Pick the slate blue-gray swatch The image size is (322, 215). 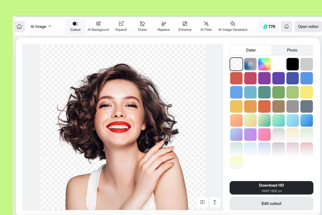(x=307, y=106)
